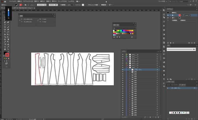Hide the _0-5 layer
Screen dimensions: 198x120
tap(123, 57)
